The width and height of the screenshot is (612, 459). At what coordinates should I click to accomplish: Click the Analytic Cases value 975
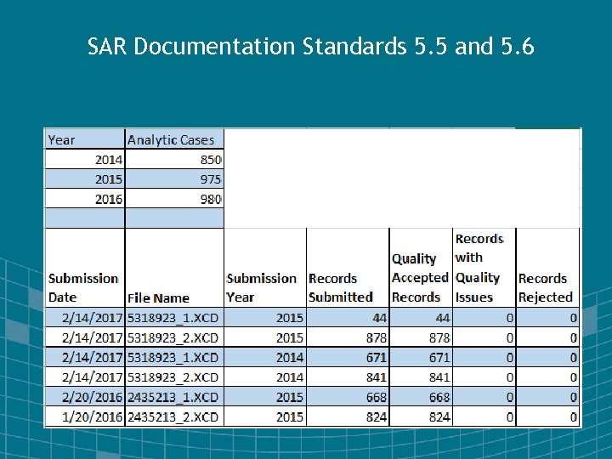coord(174,179)
